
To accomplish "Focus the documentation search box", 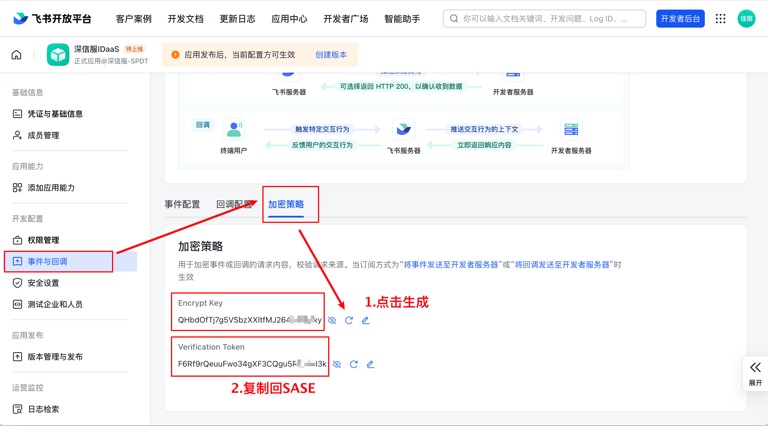I will (544, 19).
